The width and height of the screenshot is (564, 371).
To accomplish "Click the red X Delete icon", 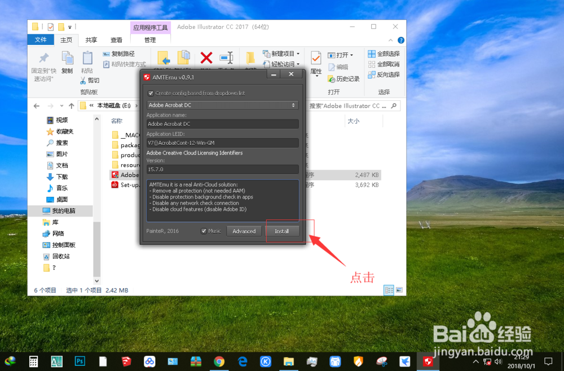I will (x=206, y=58).
